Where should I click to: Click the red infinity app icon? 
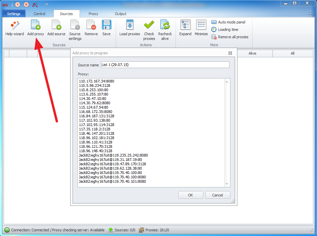coord(5,5)
